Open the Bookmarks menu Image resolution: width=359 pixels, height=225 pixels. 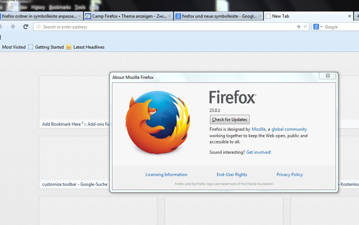60,7
